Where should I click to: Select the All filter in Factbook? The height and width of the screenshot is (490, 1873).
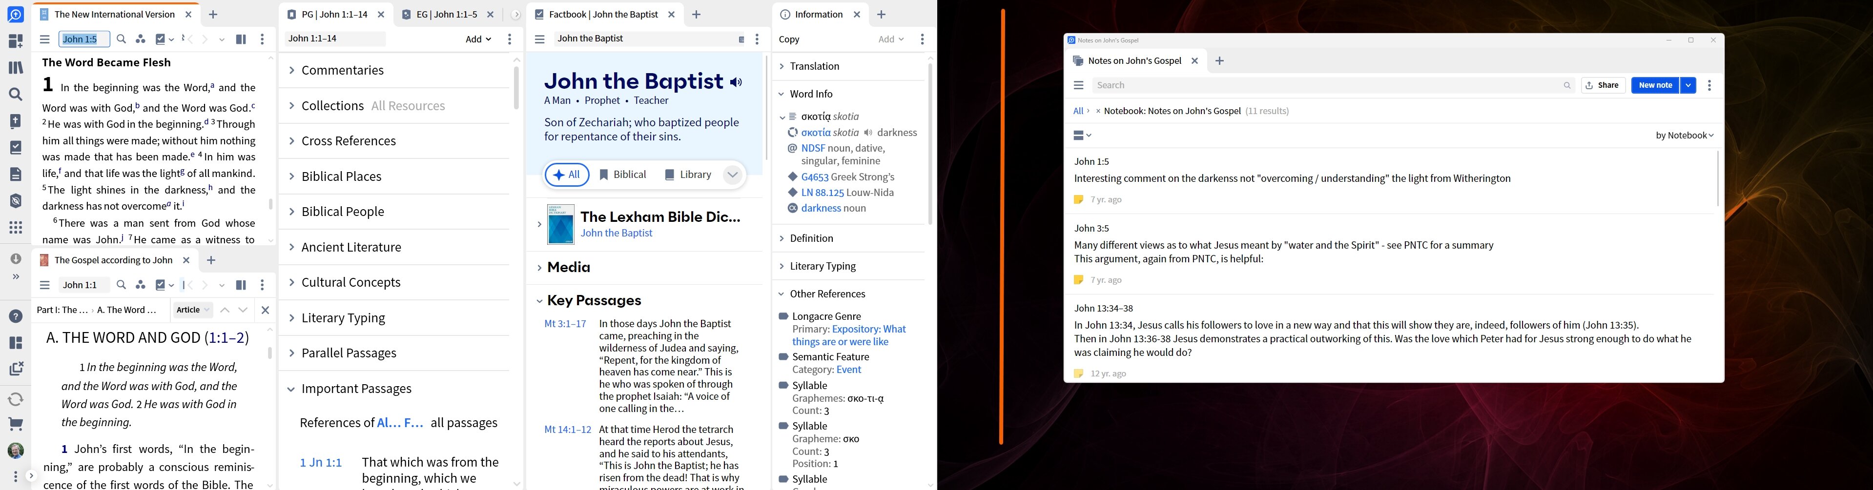tap(566, 175)
